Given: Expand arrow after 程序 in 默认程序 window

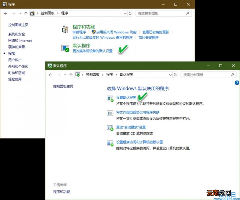Looking at the screenshot, I should (x=116, y=75).
